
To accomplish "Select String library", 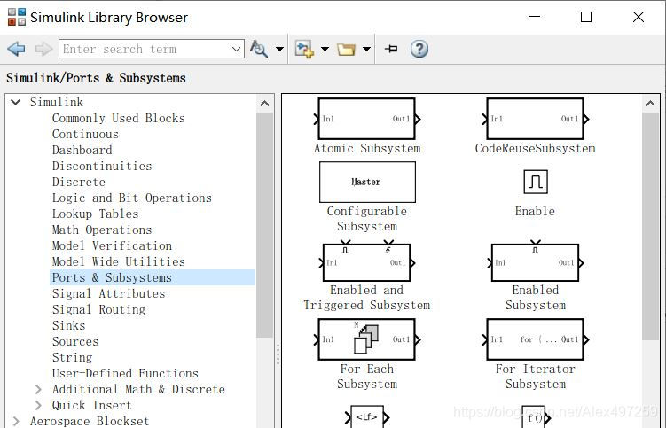I will (x=72, y=357).
